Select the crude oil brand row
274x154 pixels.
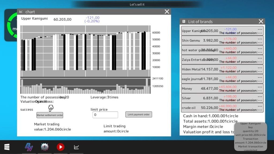pos(222,108)
